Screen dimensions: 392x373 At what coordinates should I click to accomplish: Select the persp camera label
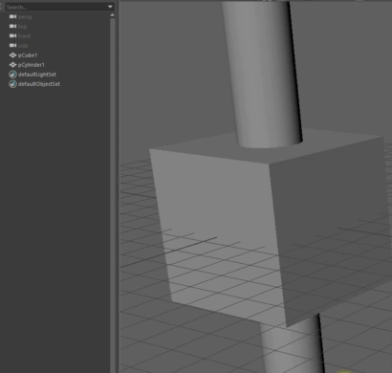pos(25,17)
